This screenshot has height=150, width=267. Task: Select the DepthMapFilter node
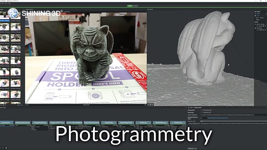(126, 123)
